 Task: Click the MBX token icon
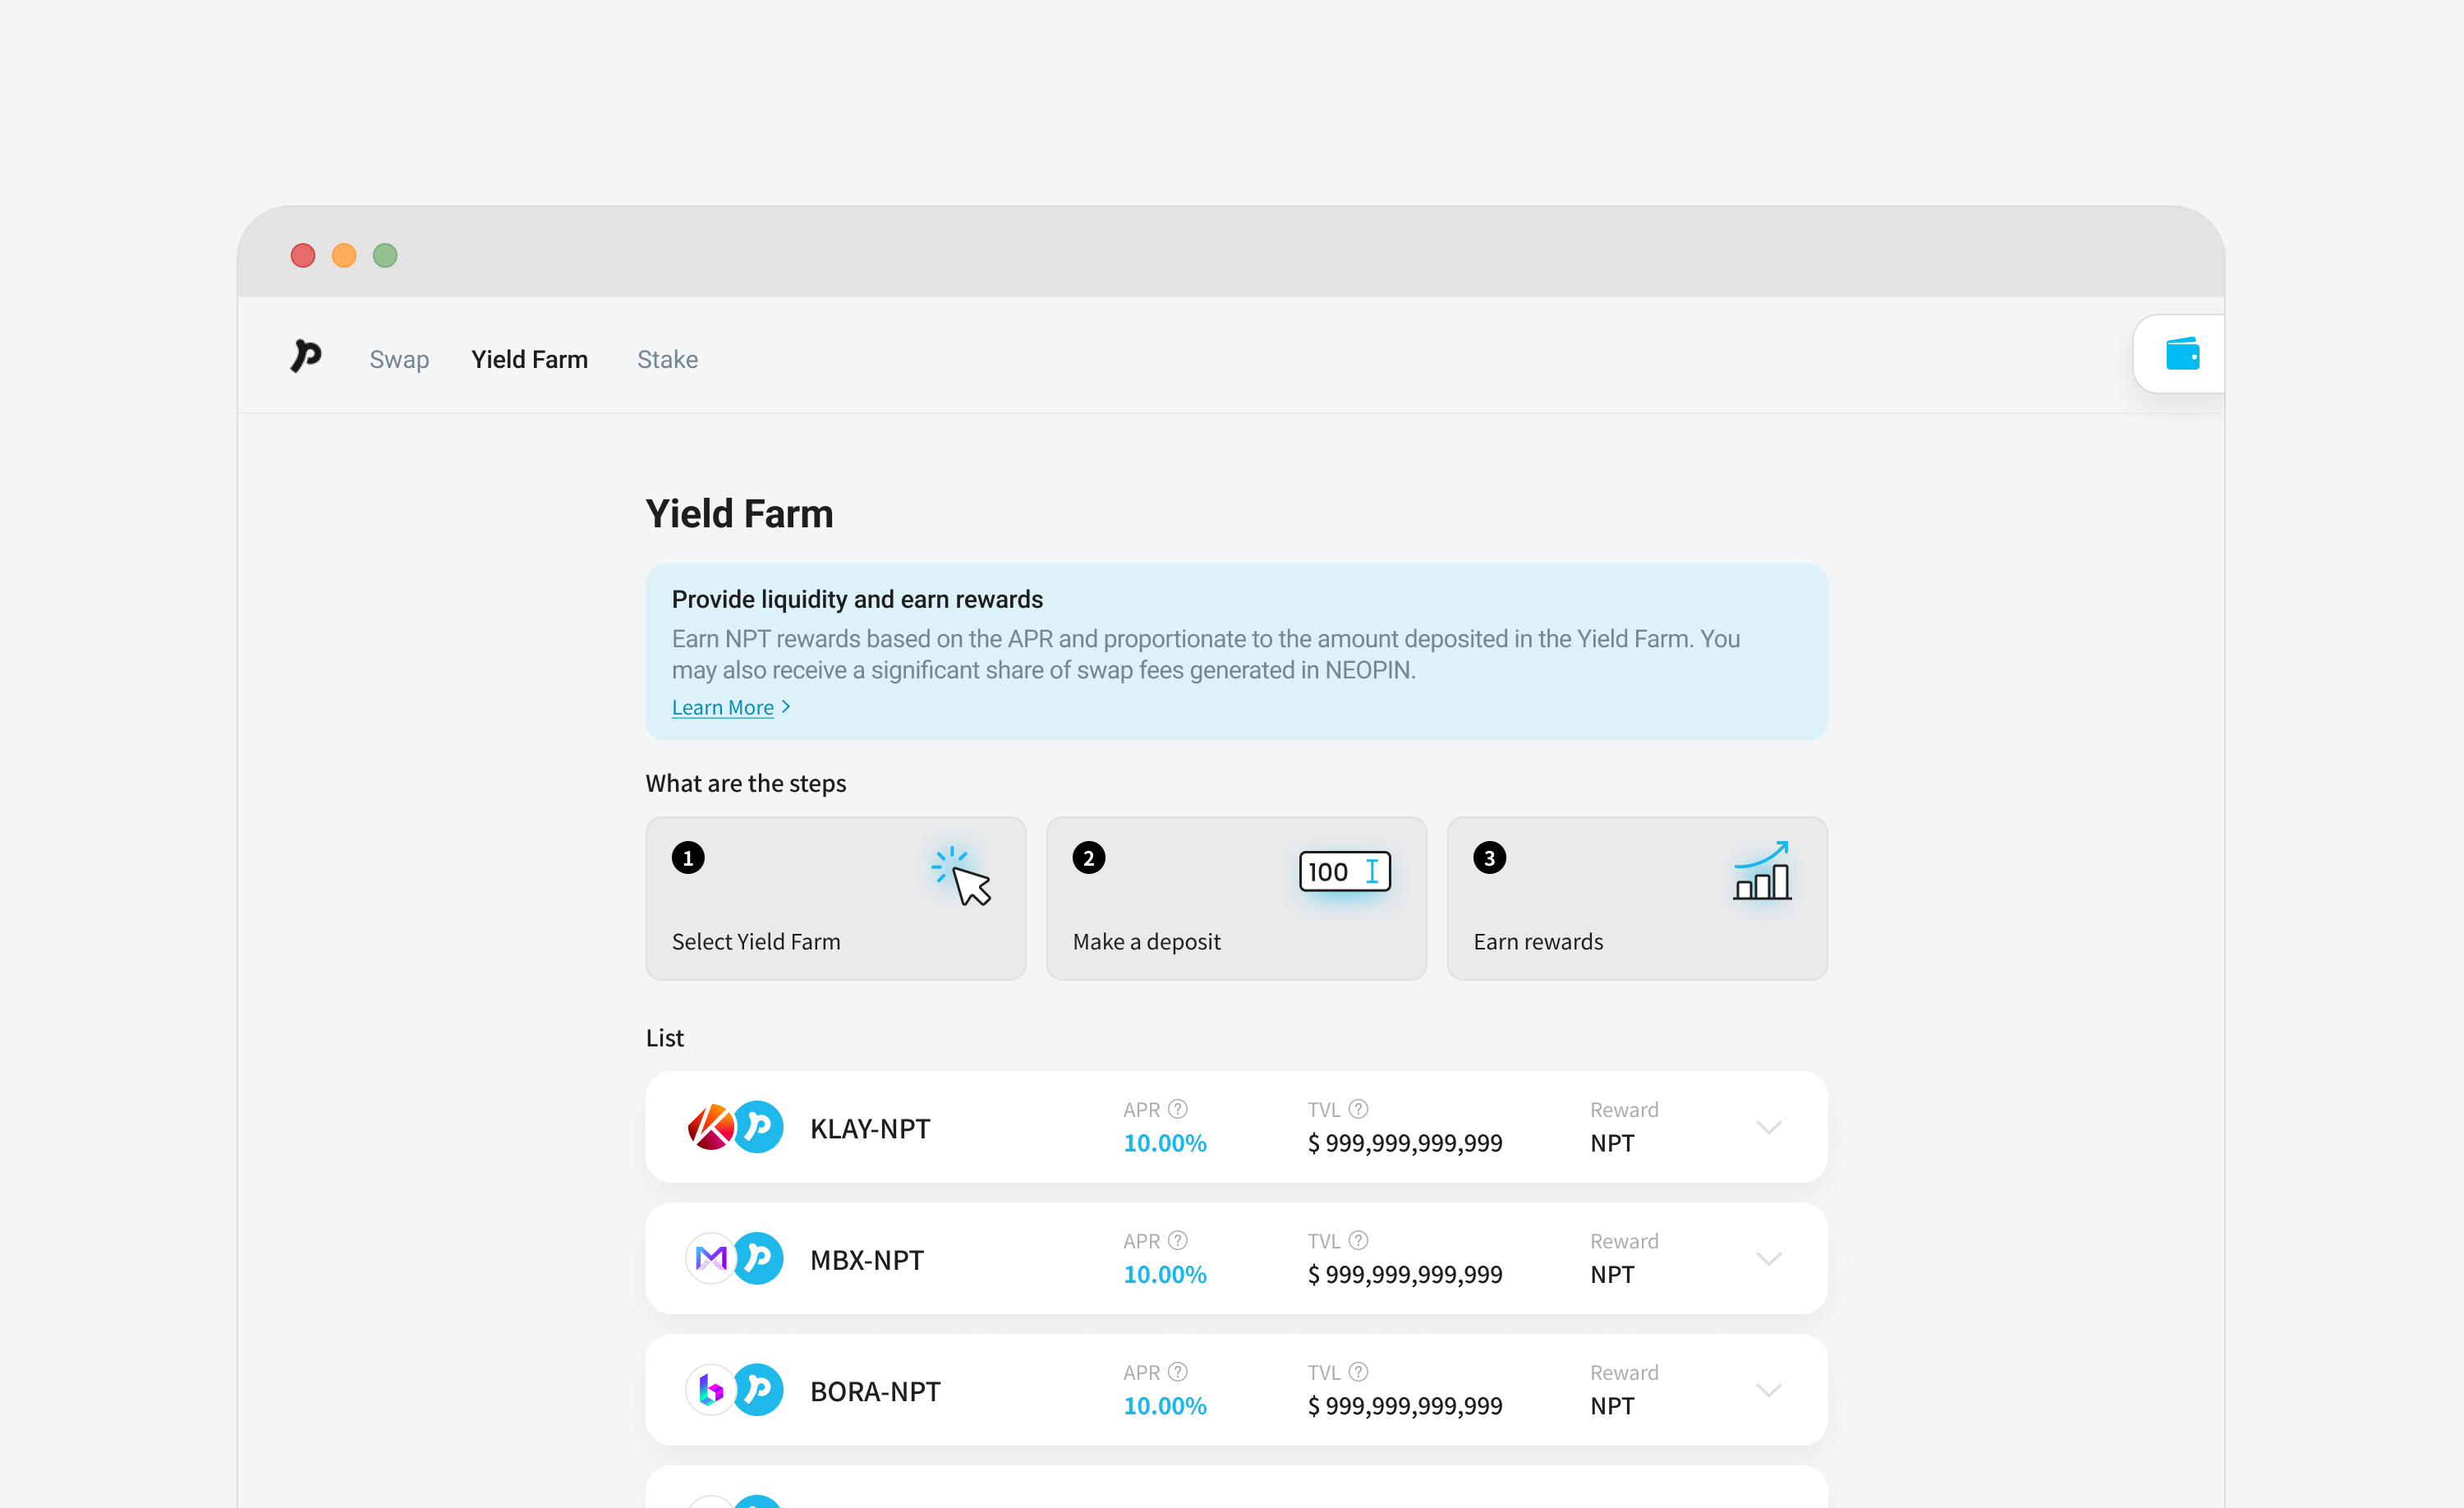tap(711, 1258)
